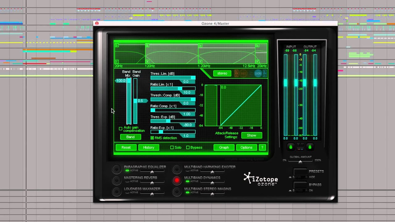Close the Ozone 4/Master window
Image resolution: width=395 pixels, height=222 pixels.
(x=97, y=23)
